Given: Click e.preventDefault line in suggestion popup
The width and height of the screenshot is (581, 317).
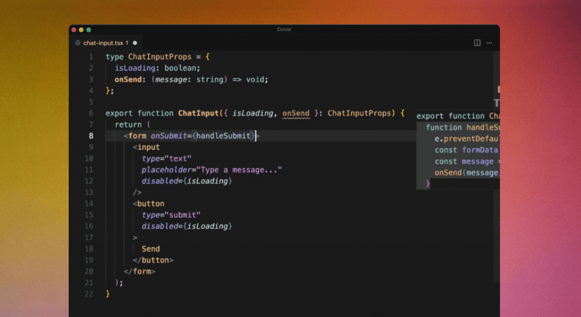Looking at the screenshot, I should click(x=467, y=139).
